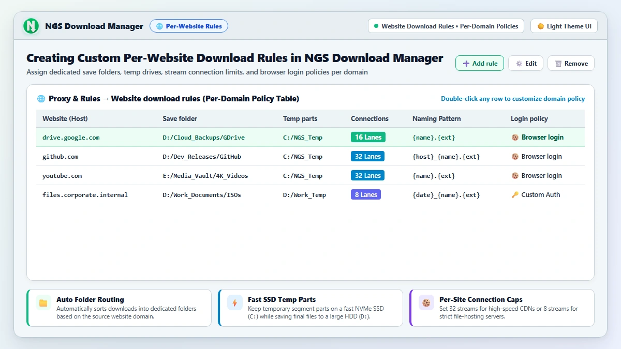621x349 pixels.
Task: Click the E:/Media_Vault/4K_Videos save folder cell
Action: 205,176
